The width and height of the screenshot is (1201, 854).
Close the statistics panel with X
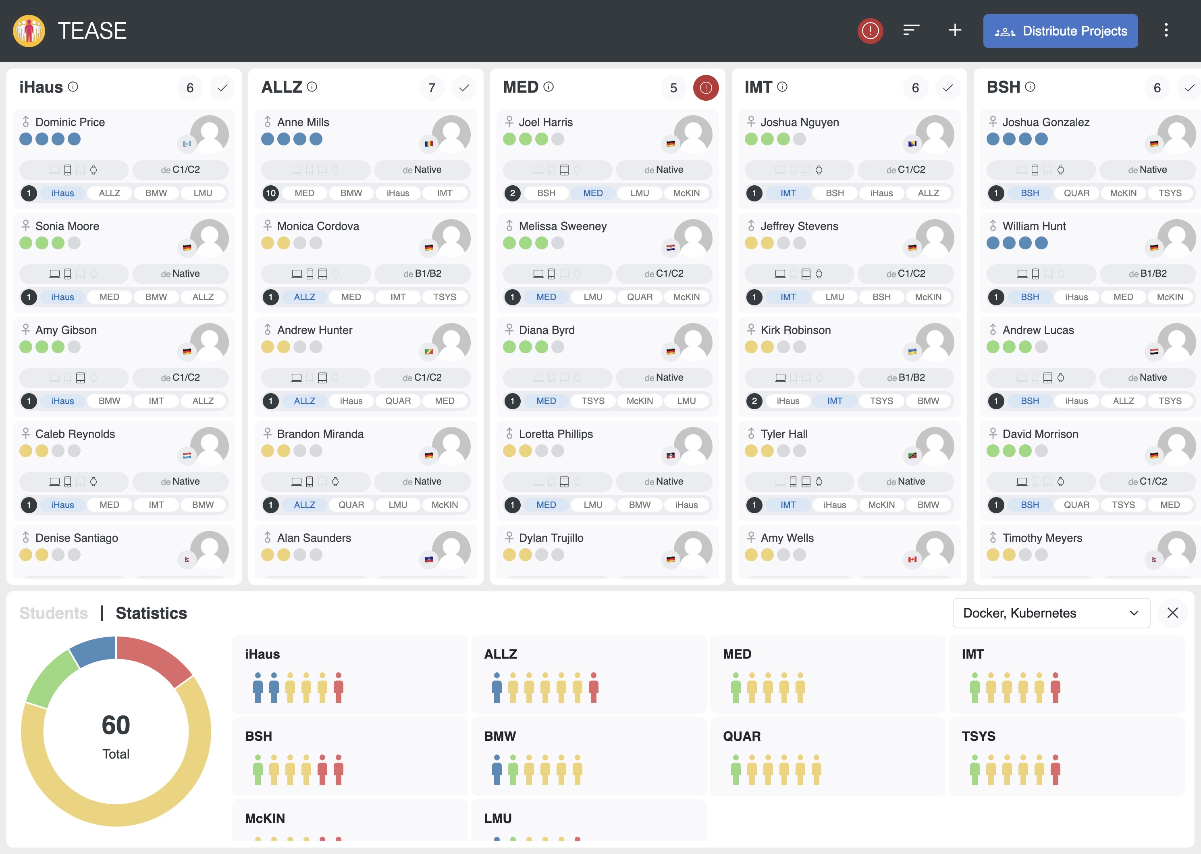click(x=1172, y=613)
